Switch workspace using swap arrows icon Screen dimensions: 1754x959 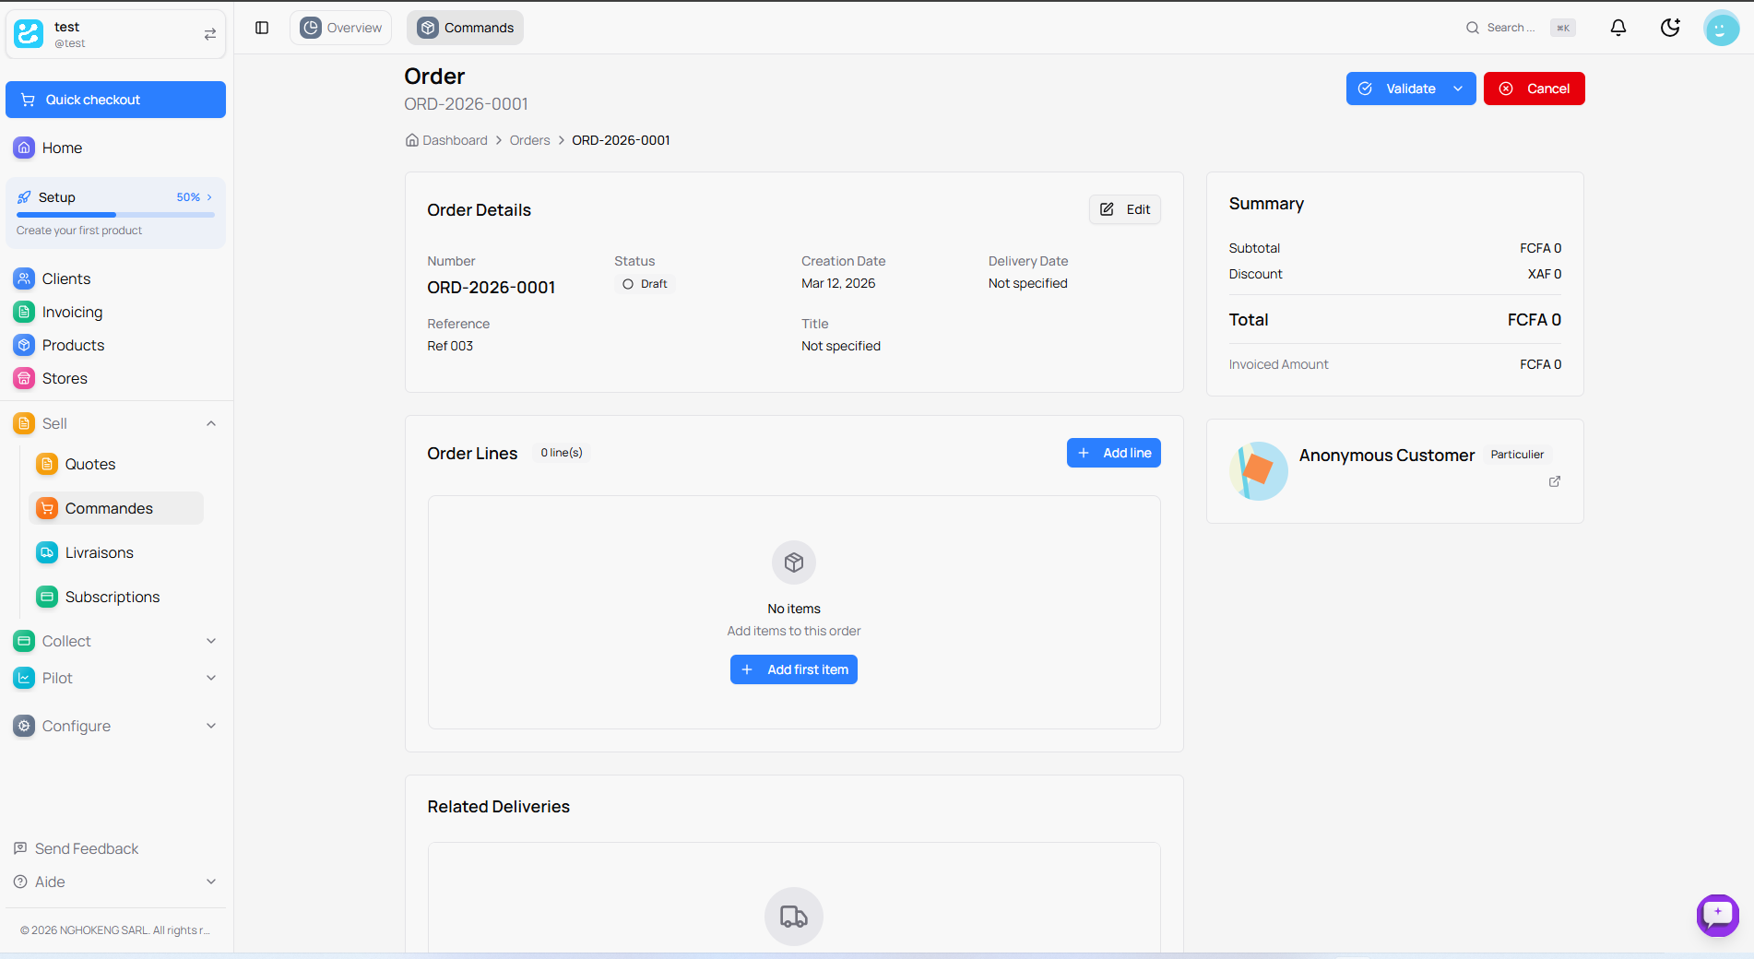(210, 34)
